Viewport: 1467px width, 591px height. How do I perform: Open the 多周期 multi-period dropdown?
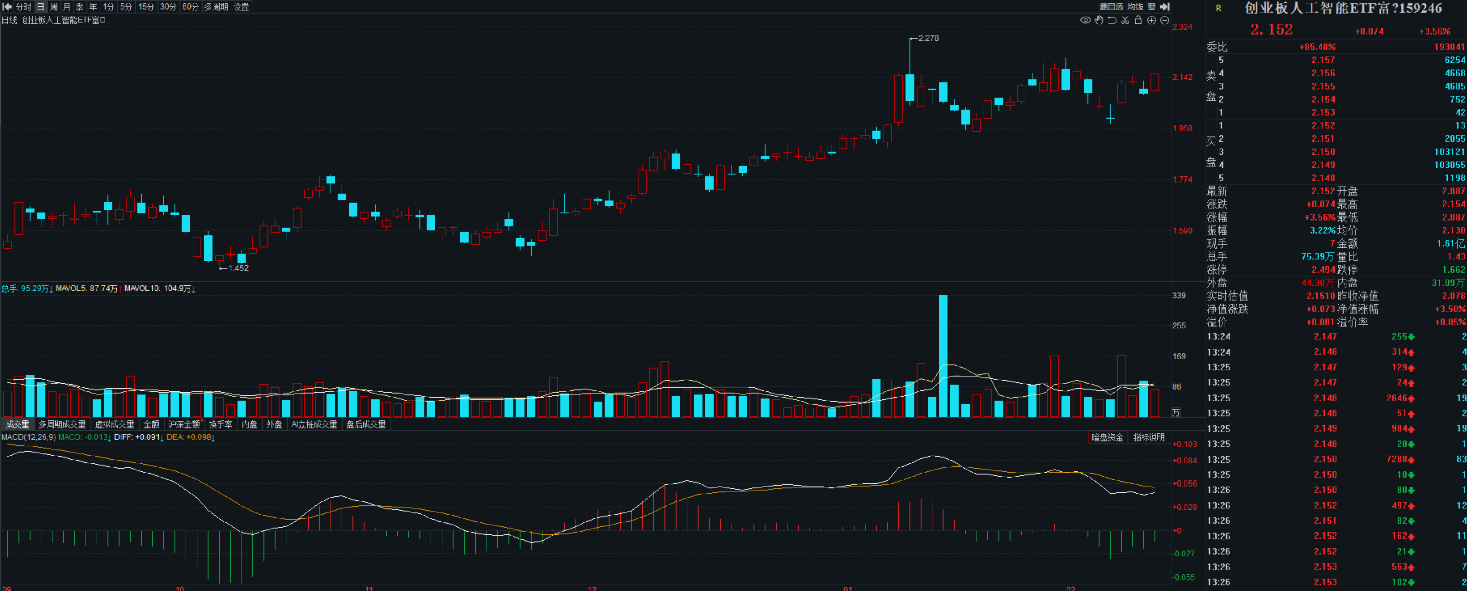pos(216,7)
